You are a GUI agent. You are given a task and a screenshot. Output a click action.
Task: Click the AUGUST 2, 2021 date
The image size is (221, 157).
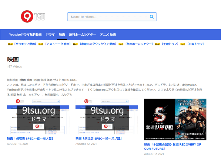(154, 154)
